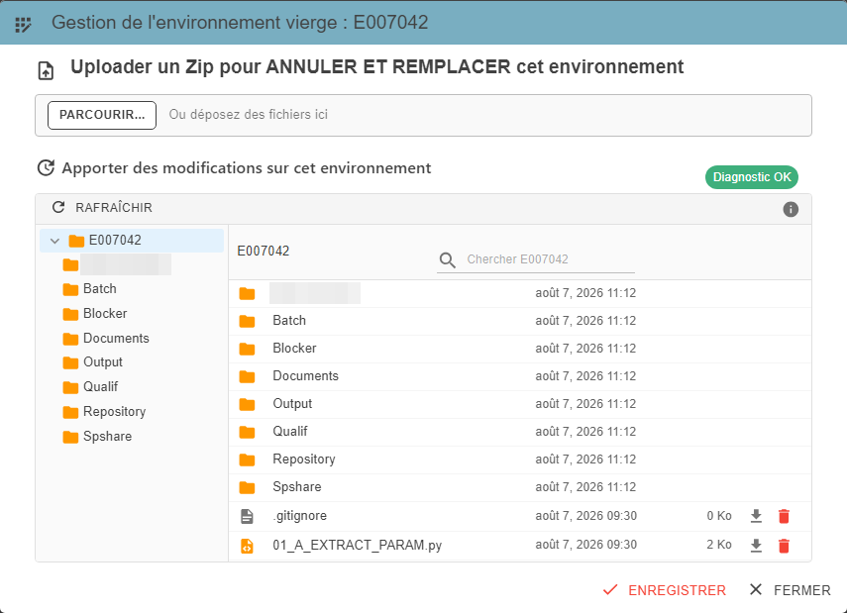The width and height of the screenshot is (847, 613).
Task: Click the Blocker folder icon in tree
Action: (x=70, y=314)
